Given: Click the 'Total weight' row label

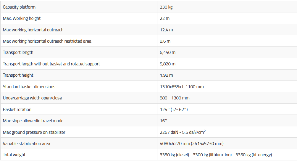Looking at the screenshot, I should click(x=14, y=155).
